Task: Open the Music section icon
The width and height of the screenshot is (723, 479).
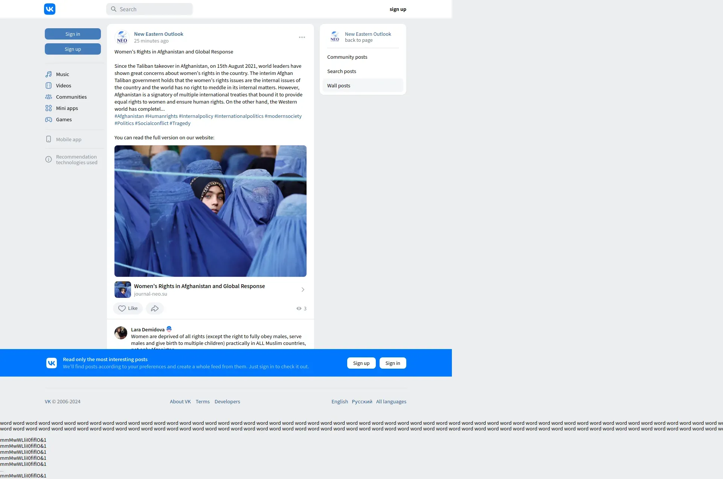Action: point(49,74)
